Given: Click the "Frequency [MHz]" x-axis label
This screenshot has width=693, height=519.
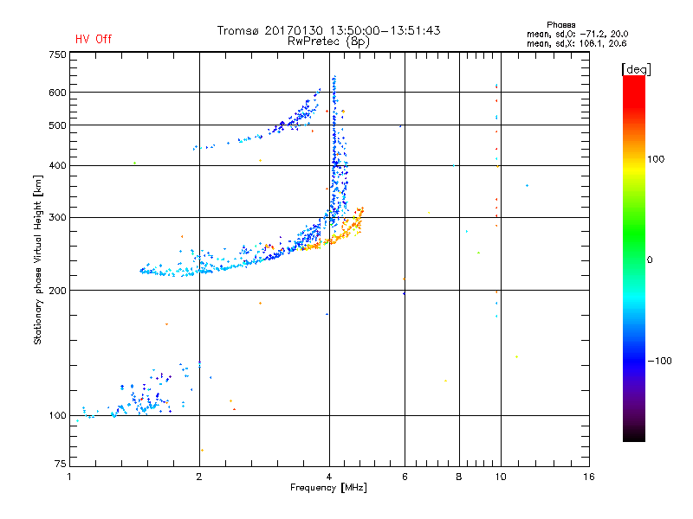Looking at the screenshot, I should click(x=328, y=490).
